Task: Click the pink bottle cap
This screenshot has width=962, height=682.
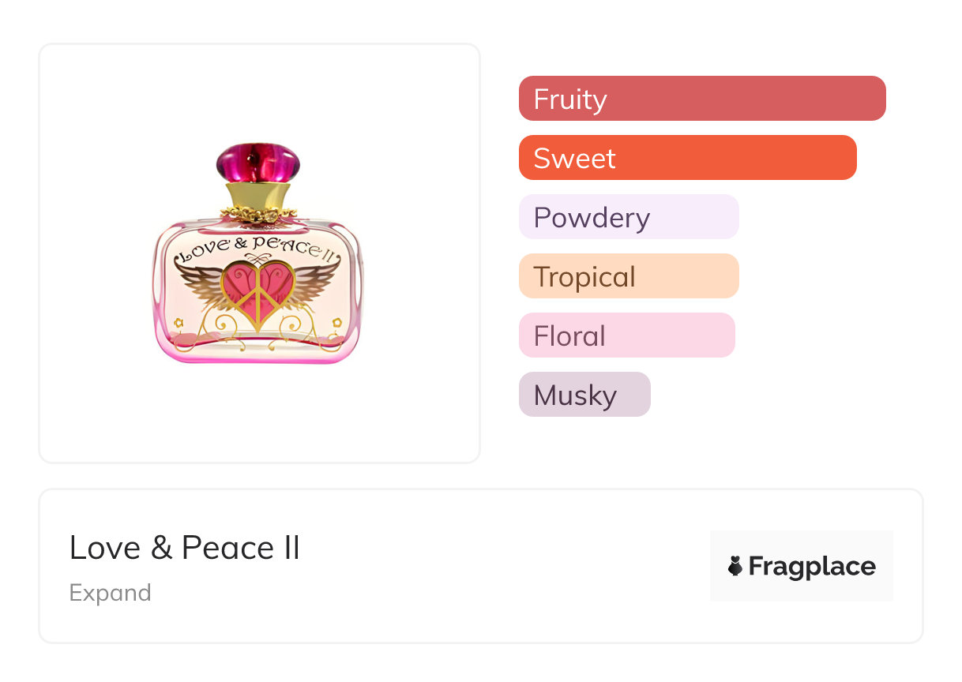Action: click(258, 163)
